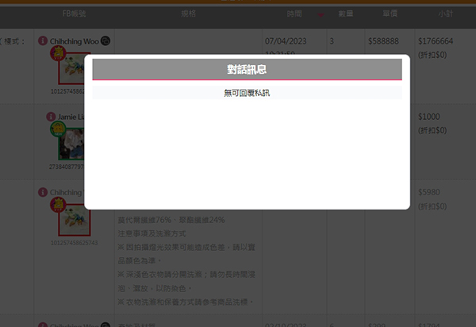Click the info icon beside Jamie Li
Image resolution: width=476 pixels, height=327 pixels.
tap(42, 117)
